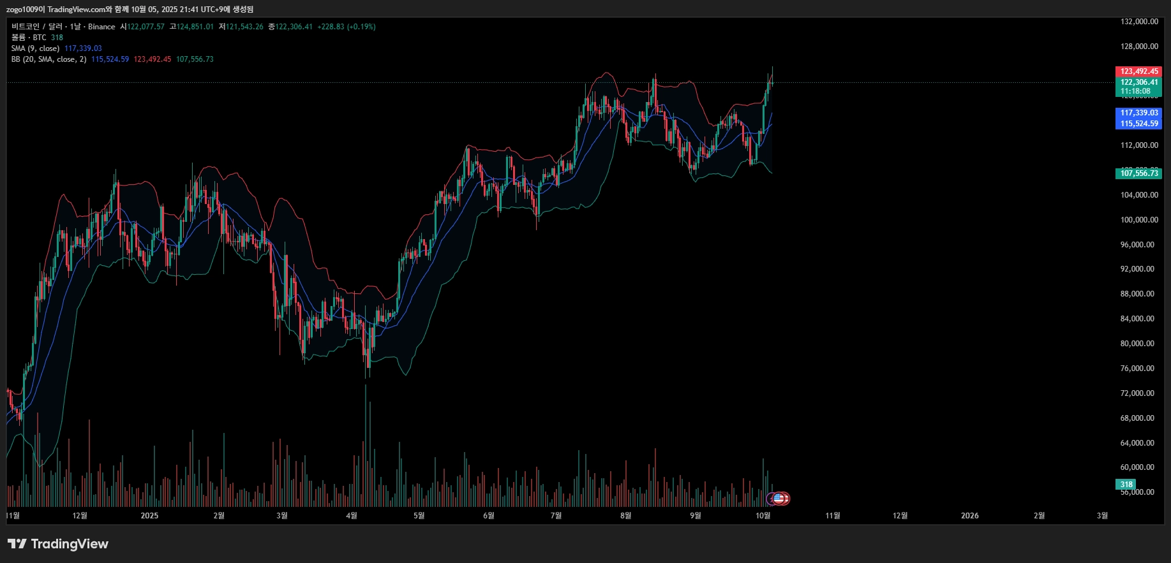
Task: Click the 88,000.00 price scale value
Action: click(x=1137, y=294)
